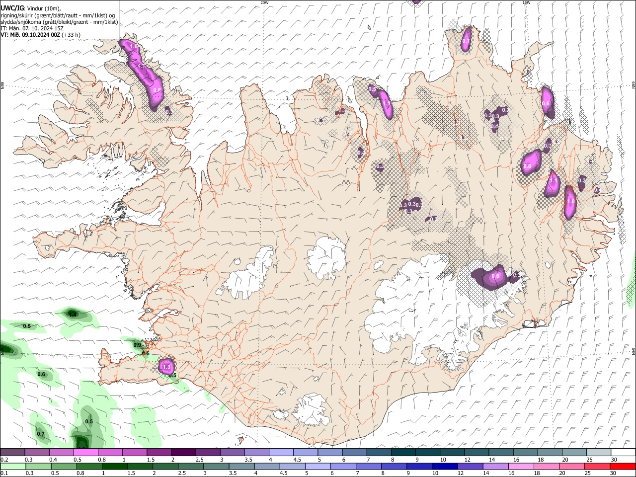The image size is (636, 477).
Task: Click the 20–25 hot pink rain swatch
Action: [x=572, y=466]
